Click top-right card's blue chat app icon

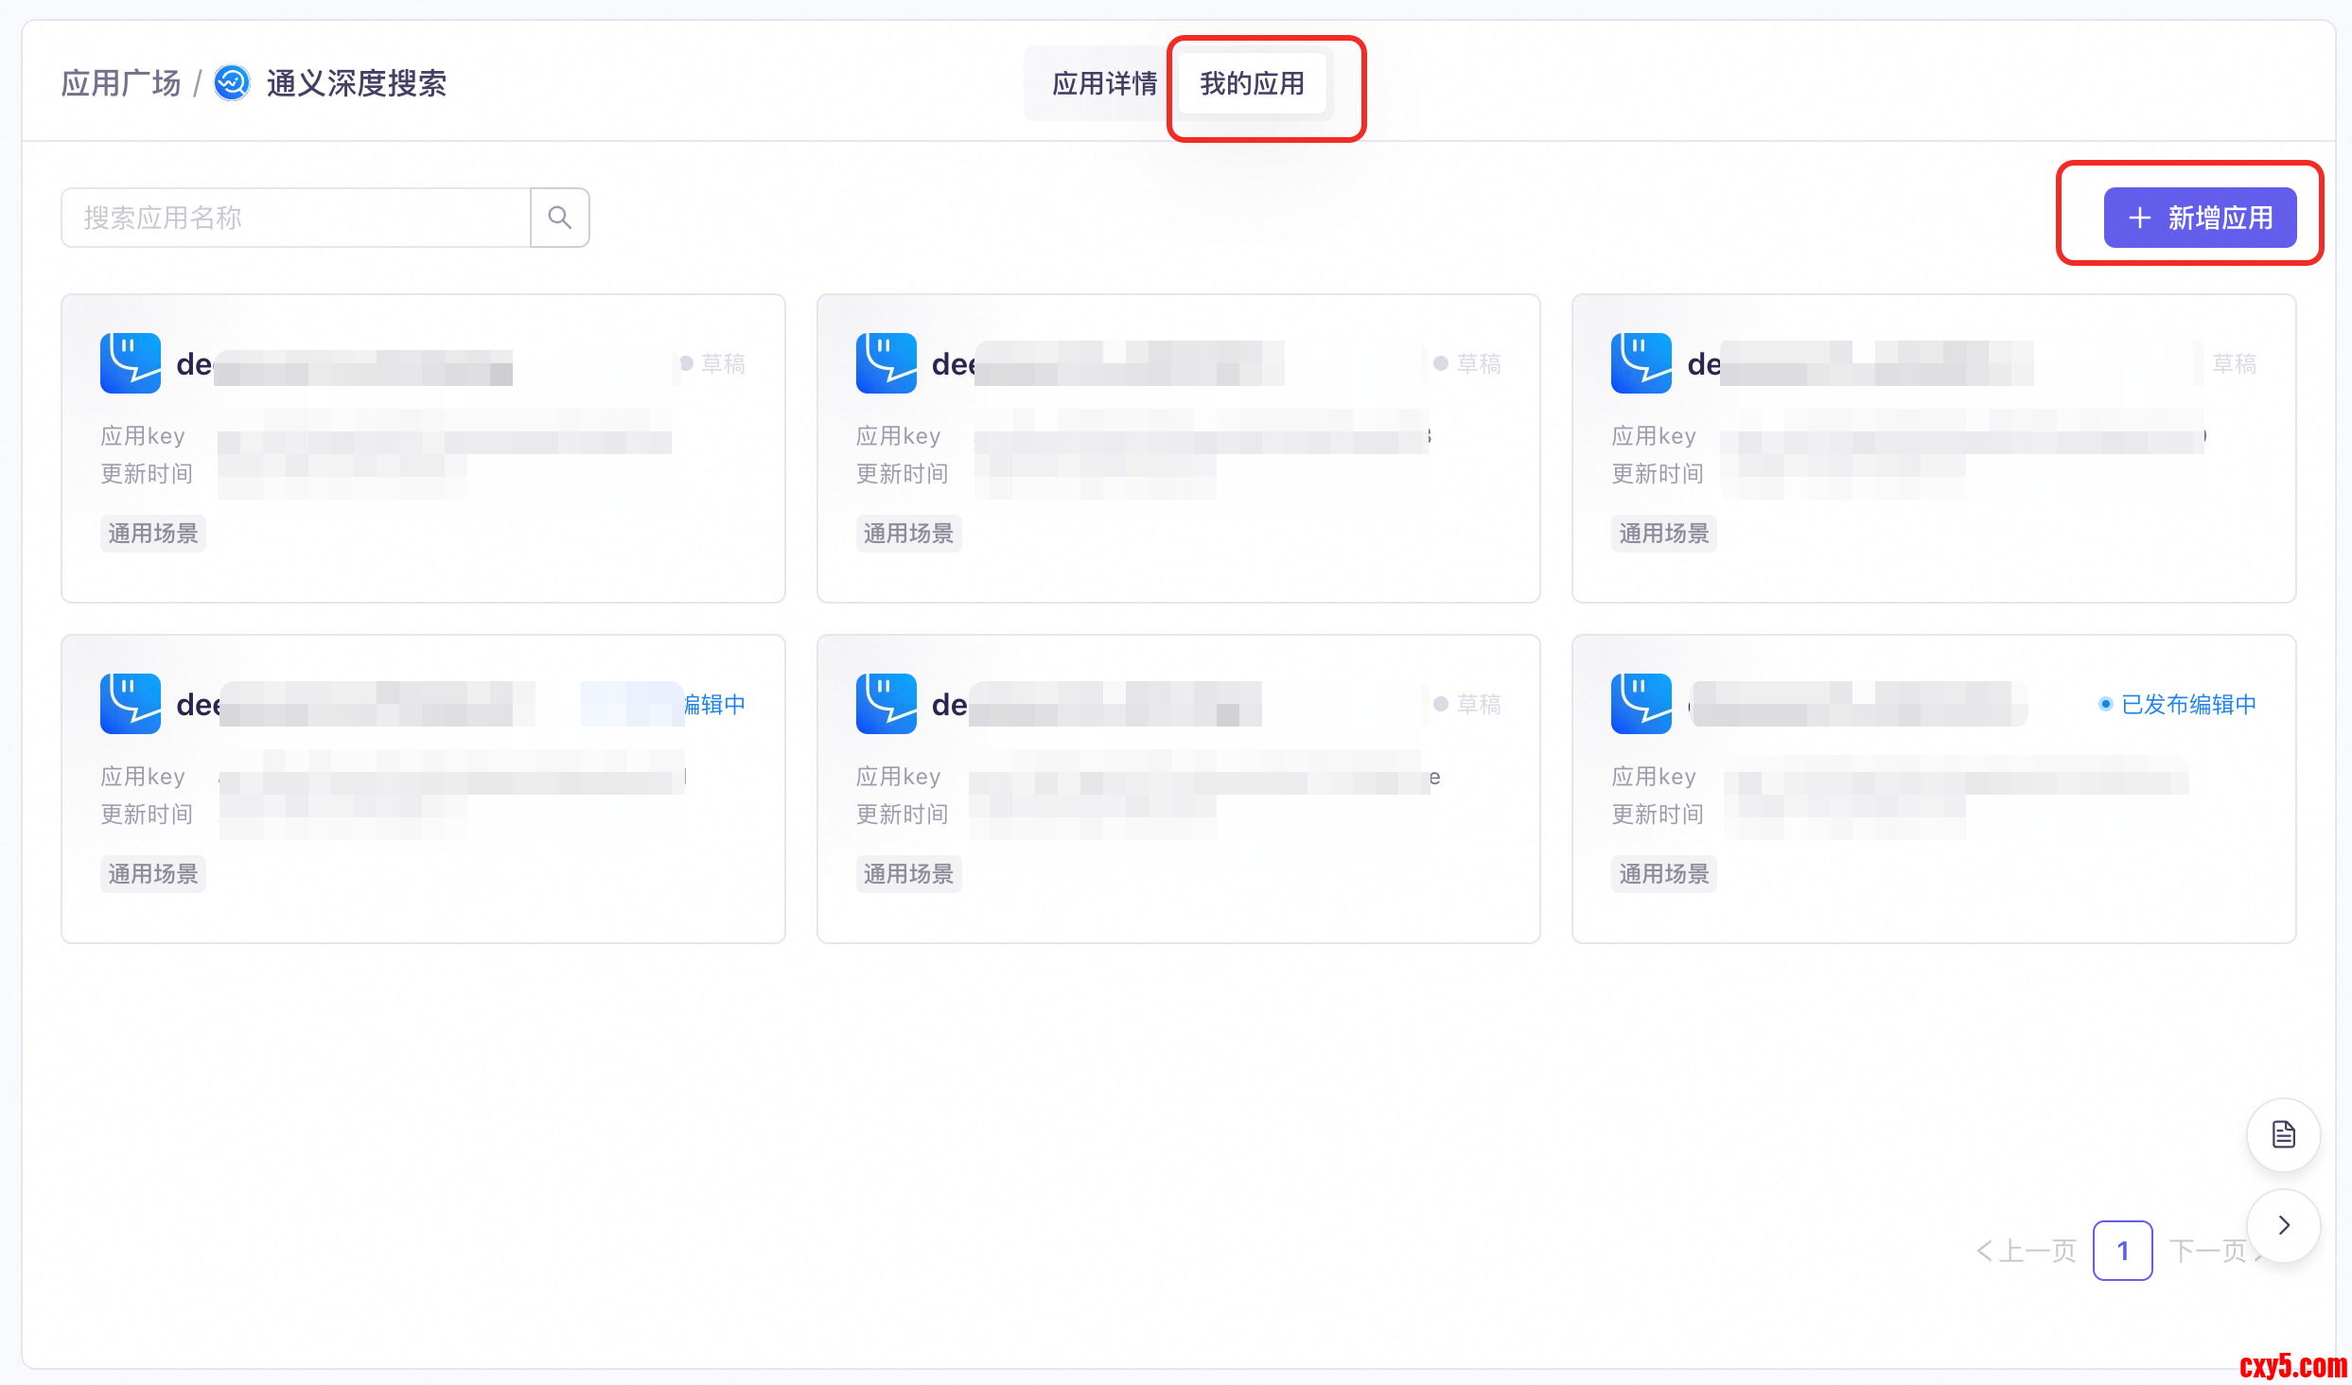coord(1641,363)
